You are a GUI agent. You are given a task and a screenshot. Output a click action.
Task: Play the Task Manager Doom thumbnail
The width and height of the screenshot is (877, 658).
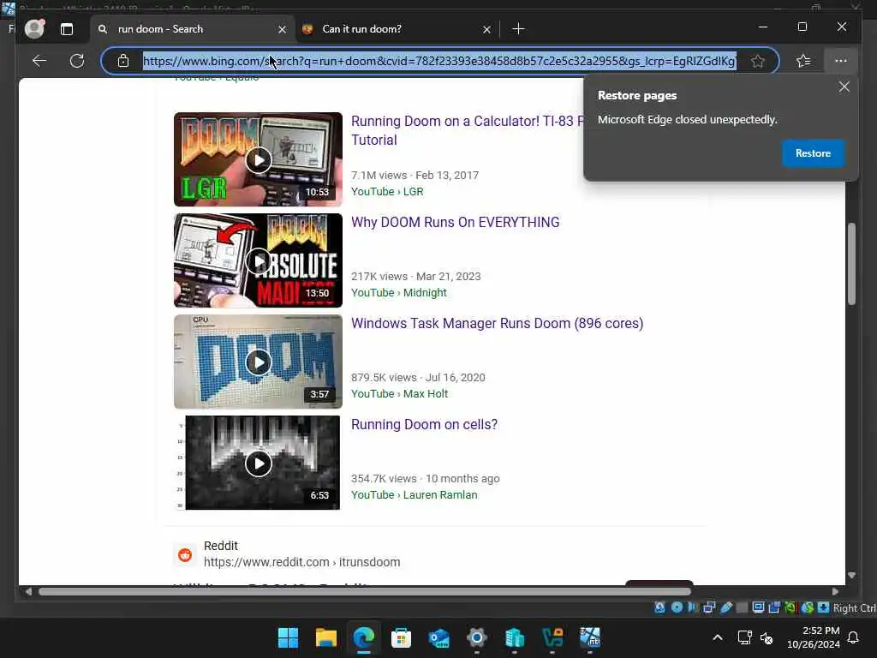(258, 362)
